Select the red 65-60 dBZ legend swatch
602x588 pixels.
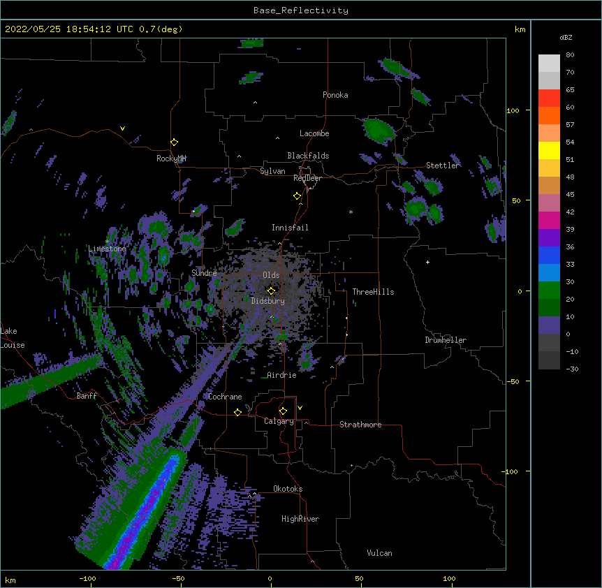[x=549, y=98]
